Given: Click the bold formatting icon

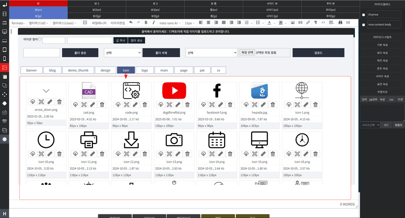Looking at the screenshot, I should 146,23.
